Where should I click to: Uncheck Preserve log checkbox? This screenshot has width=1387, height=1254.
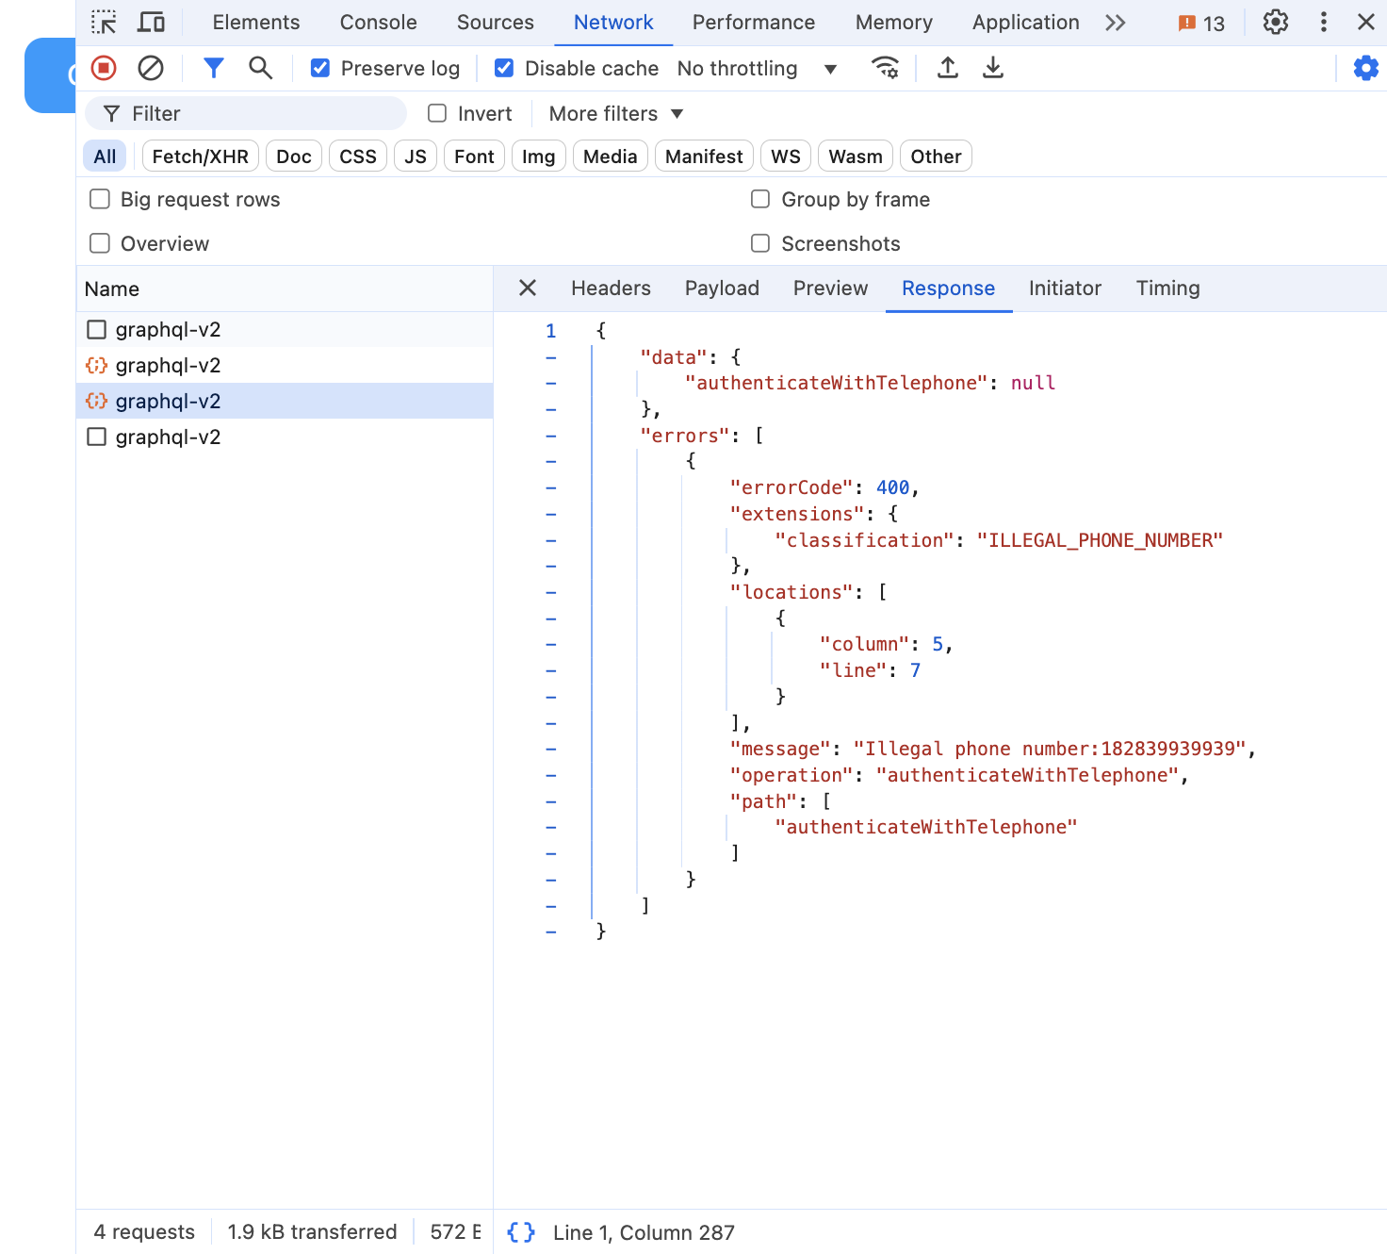tap(320, 68)
